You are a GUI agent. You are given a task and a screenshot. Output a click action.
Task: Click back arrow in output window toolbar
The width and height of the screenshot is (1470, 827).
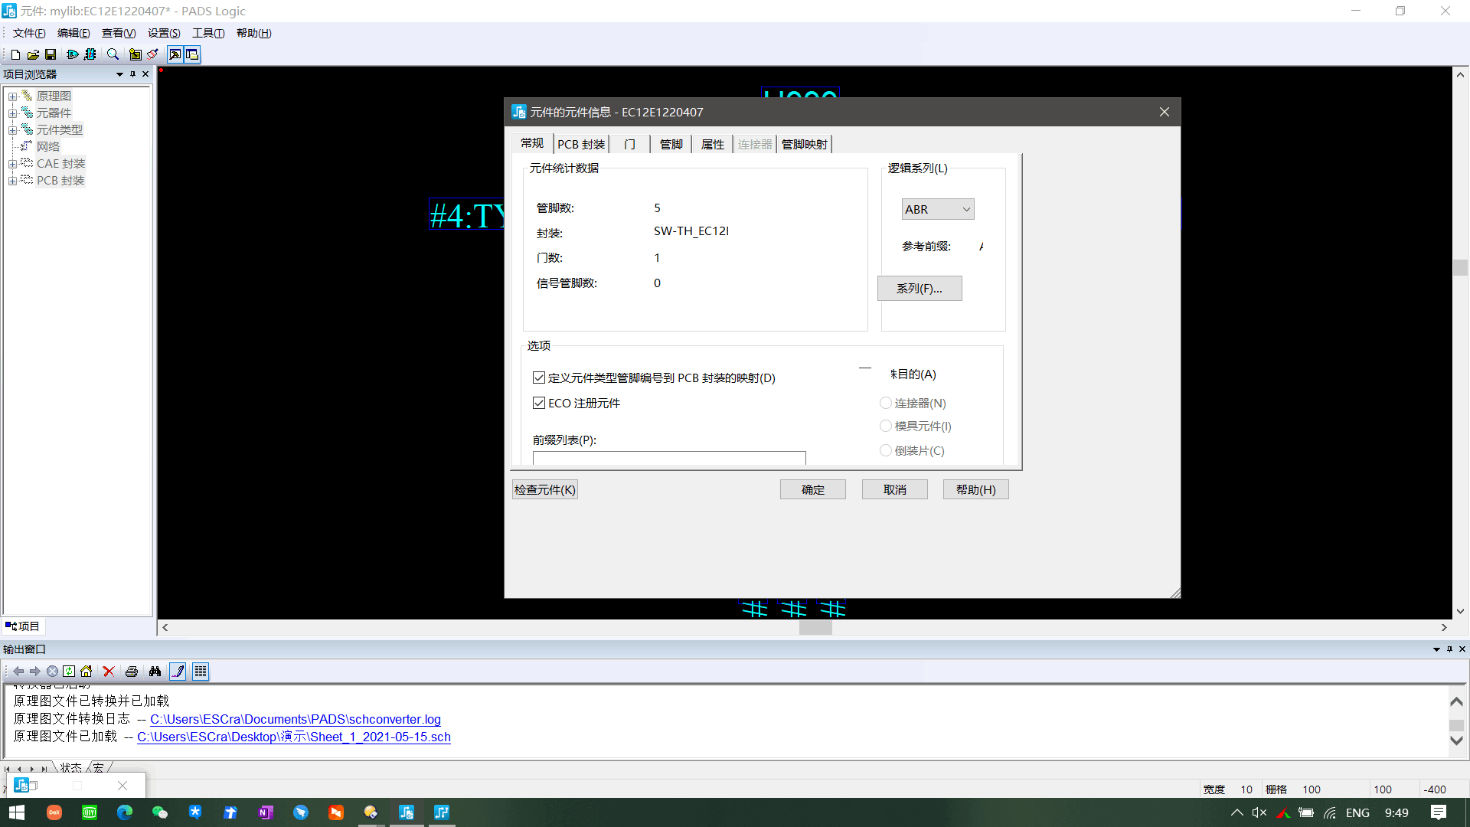(x=18, y=672)
